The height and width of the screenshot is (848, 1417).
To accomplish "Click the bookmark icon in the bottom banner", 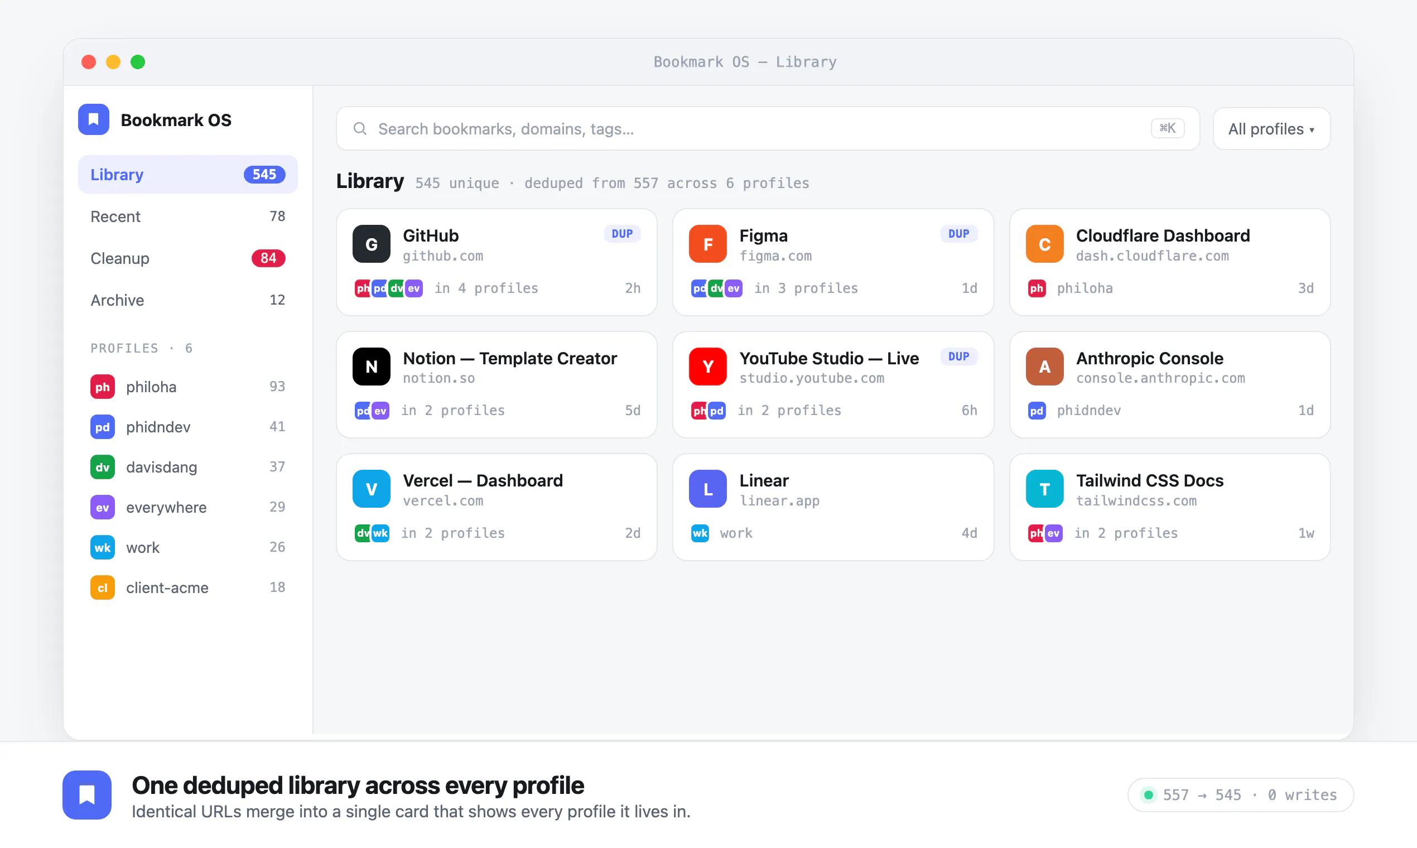I will click(87, 794).
